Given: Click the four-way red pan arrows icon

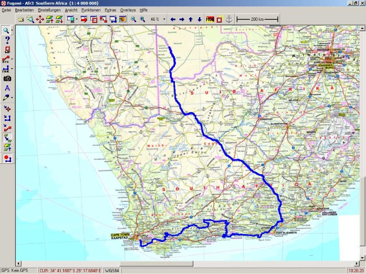Looking at the screenshot, I should [x=40, y=19].
